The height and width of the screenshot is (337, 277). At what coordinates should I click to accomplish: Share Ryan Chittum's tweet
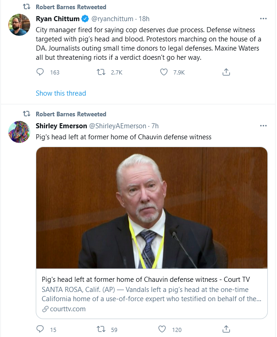click(226, 72)
